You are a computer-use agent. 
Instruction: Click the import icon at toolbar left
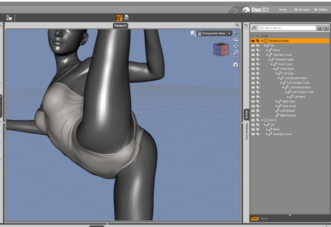[9, 18]
